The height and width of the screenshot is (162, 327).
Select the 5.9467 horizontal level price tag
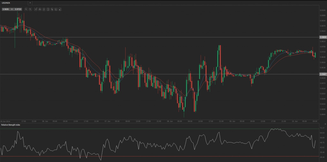[x=322, y=74]
